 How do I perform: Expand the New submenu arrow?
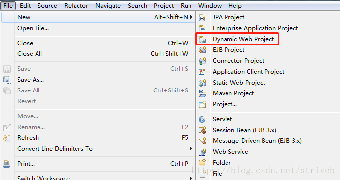[191, 17]
